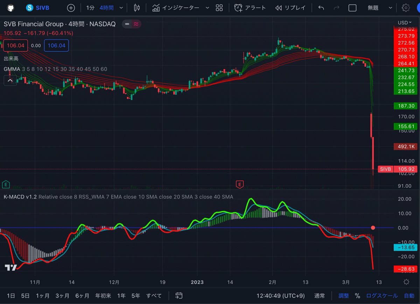The width and height of the screenshot is (420, 304).
Task: Open the USD currency dropdown
Action: [x=405, y=23]
